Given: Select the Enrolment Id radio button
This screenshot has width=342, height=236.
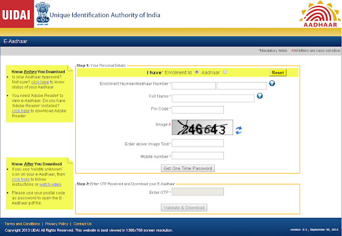Looking at the screenshot, I should [197, 72].
